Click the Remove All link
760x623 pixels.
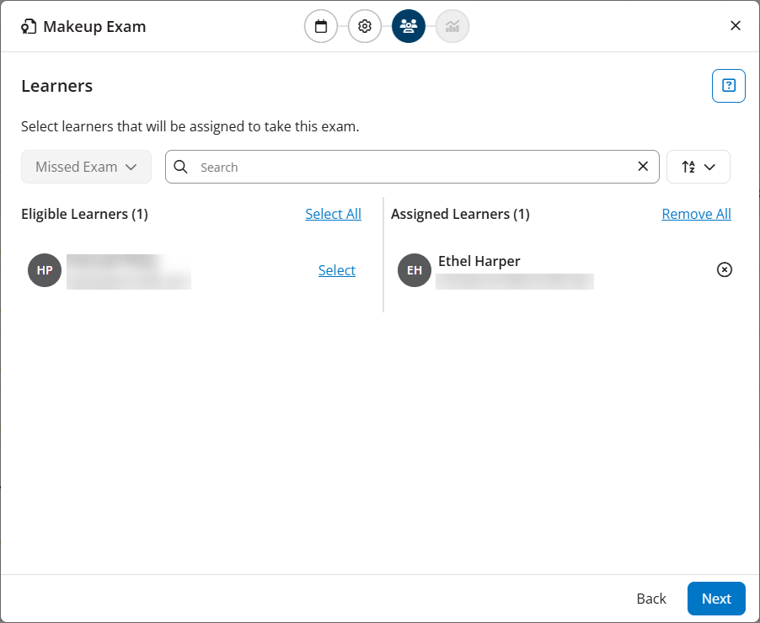coord(696,214)
